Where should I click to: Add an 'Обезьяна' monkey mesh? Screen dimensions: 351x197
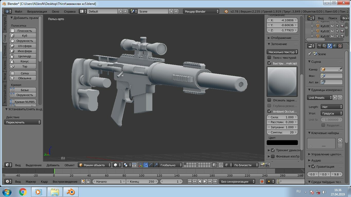click(x=23, y=78)
